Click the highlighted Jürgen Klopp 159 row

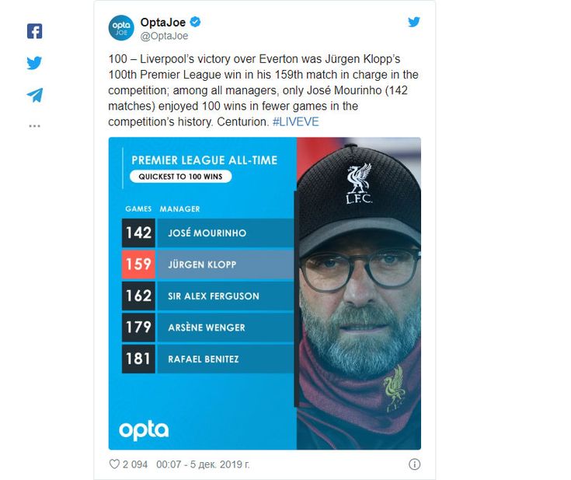[207, 264]
